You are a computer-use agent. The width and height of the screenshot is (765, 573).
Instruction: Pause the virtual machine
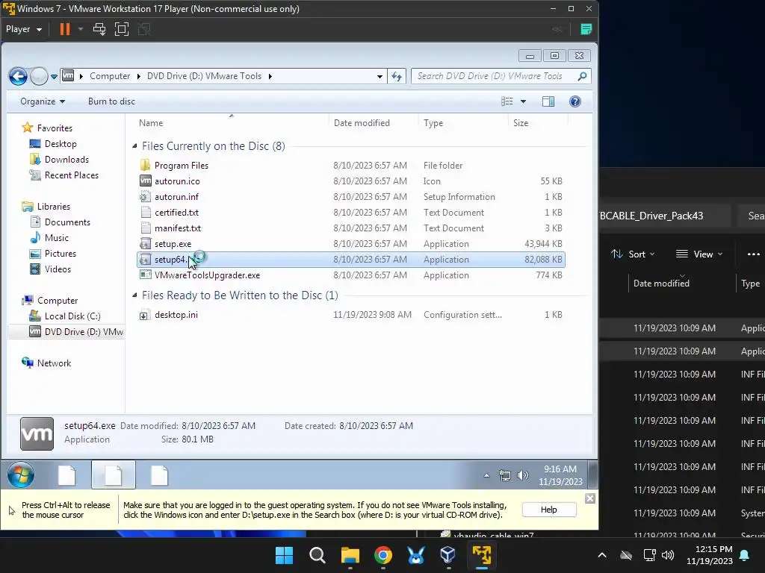tap(65, 29)
